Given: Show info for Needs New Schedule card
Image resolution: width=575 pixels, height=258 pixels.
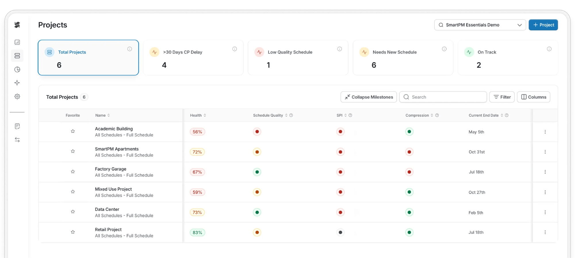Looking at the screenshot, I should (x=444, y=49).
